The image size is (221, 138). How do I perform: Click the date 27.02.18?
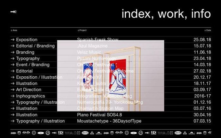pos(202,71)
